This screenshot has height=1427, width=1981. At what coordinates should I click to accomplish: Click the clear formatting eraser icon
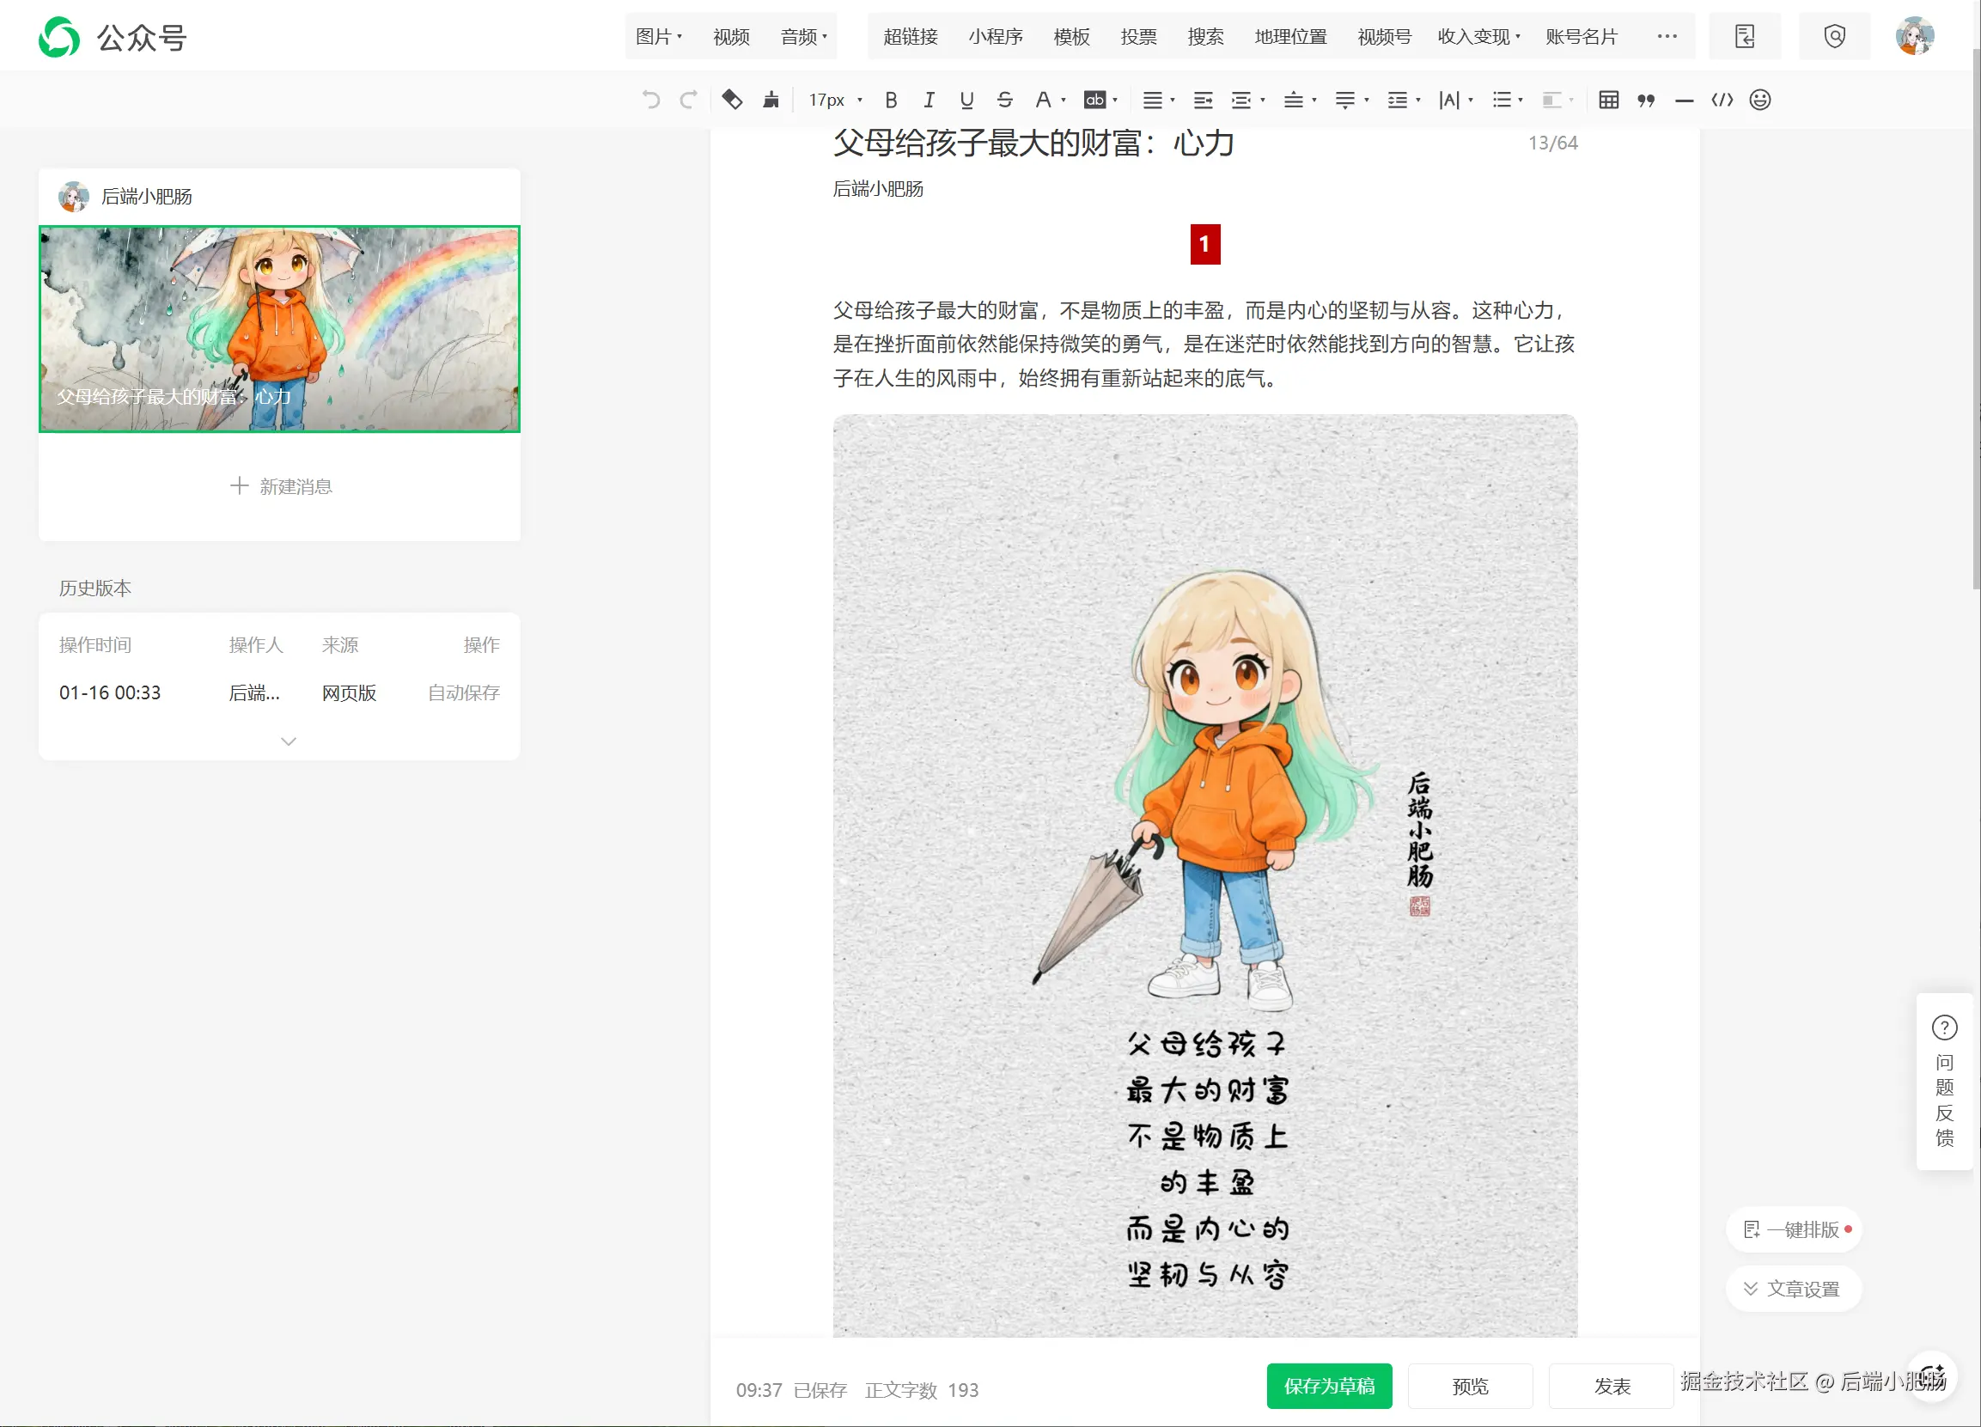[x=732, y=100]
